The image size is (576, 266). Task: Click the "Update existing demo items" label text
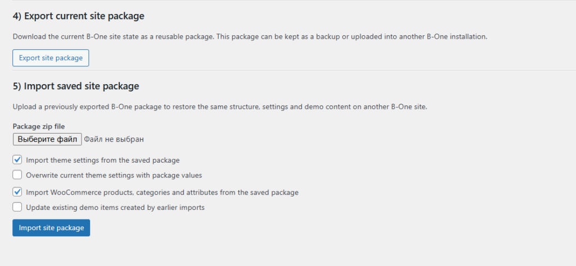point(115,207)
